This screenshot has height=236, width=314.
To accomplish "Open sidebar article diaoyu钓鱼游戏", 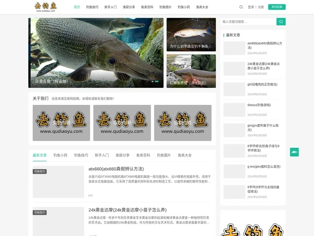I will (x=259, y=105).
